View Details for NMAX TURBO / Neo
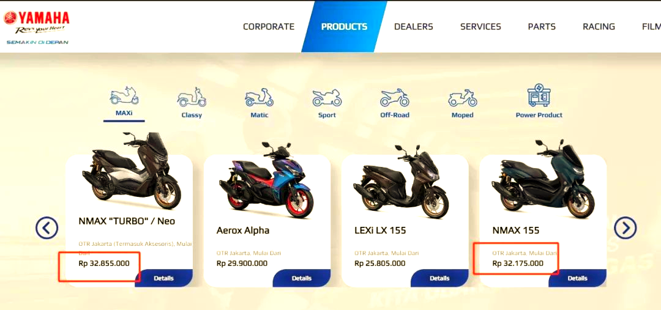The width and height of the screenshot is (661, 310). [x=163, y=278]
